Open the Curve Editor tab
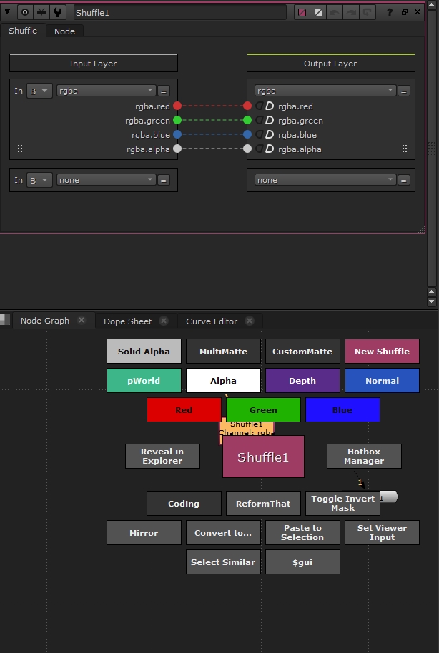This screenshot has width=439, height=653. pos(211,321)
